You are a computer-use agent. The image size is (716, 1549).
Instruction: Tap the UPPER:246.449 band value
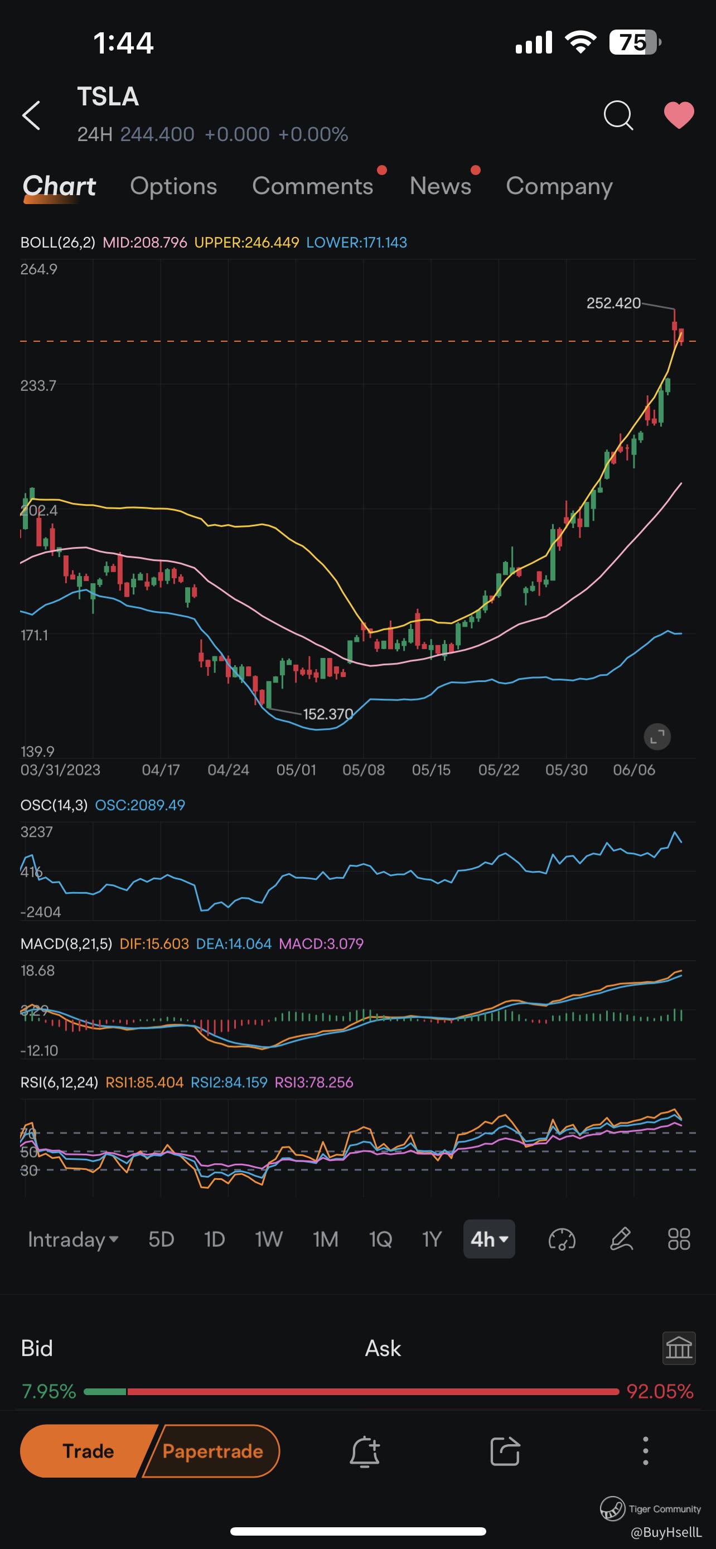pyautogui.click(x=246, y=243)
